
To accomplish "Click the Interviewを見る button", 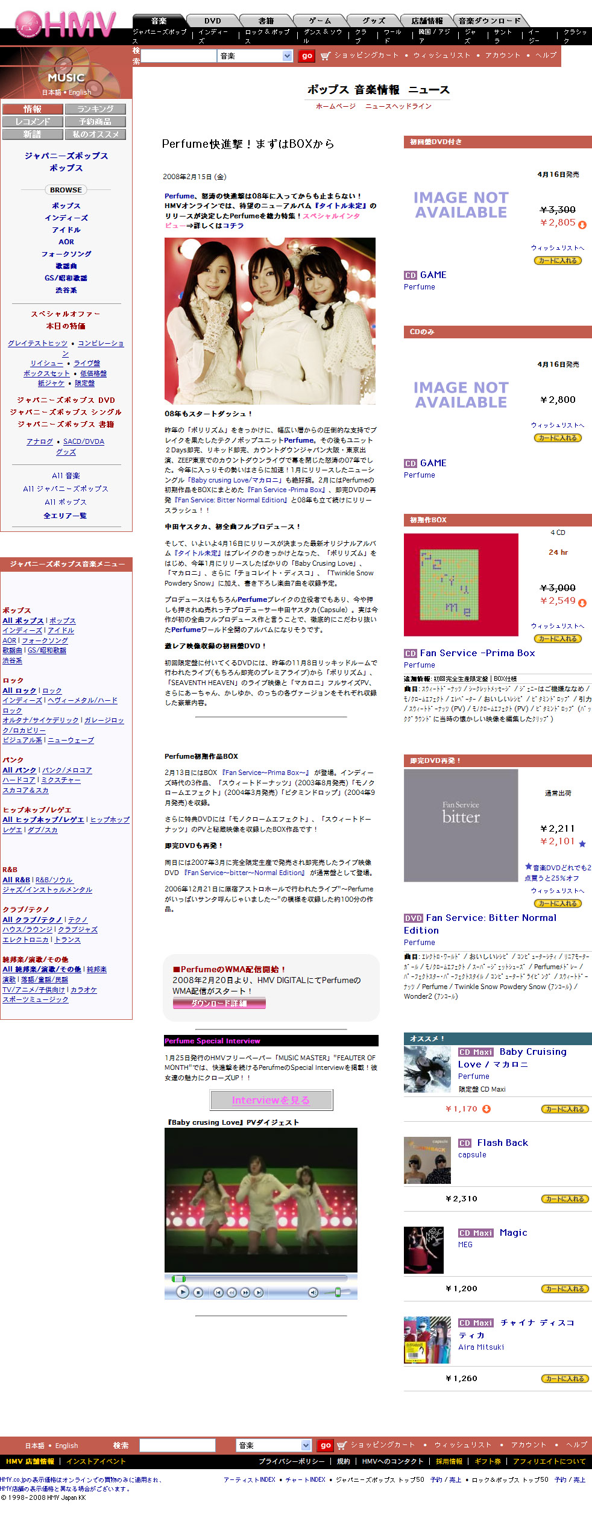I will click(271, 1100).
